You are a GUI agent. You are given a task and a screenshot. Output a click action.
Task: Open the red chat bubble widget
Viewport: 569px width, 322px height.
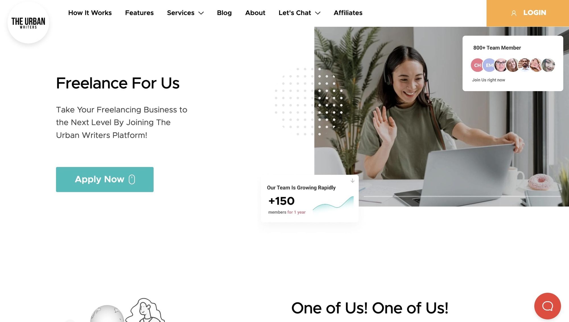[547, 306]
